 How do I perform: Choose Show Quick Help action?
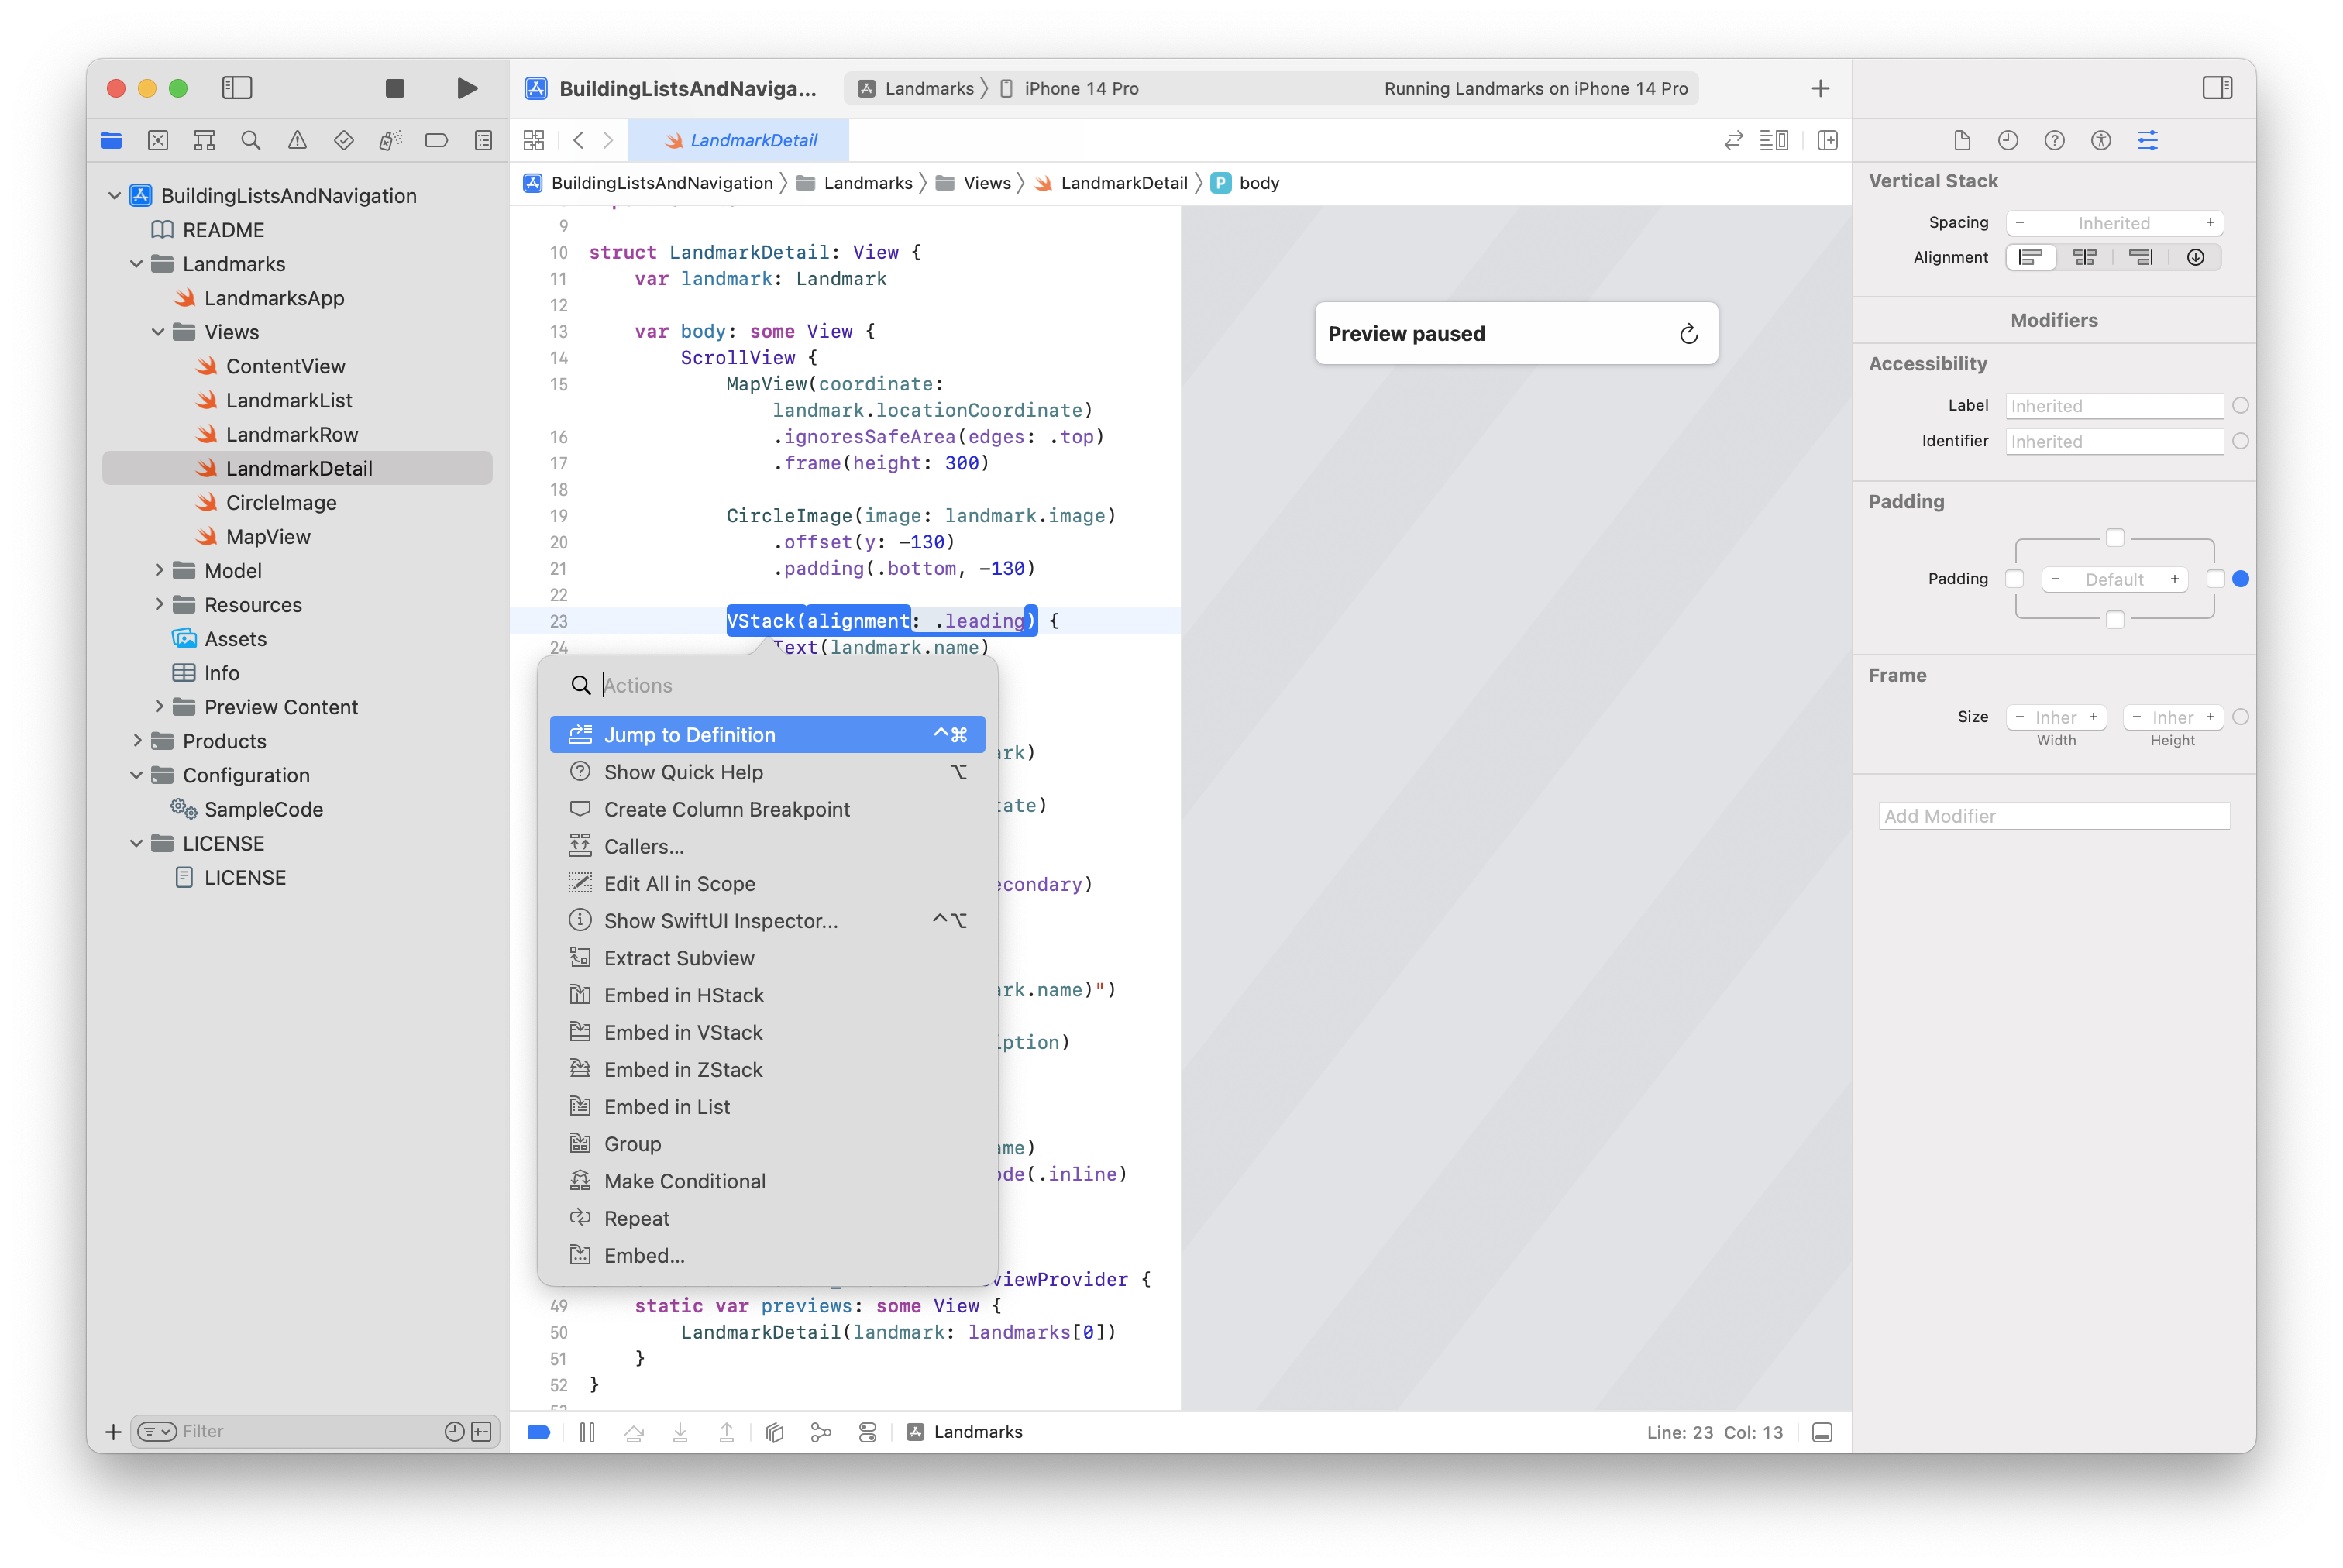pos(767,772)
